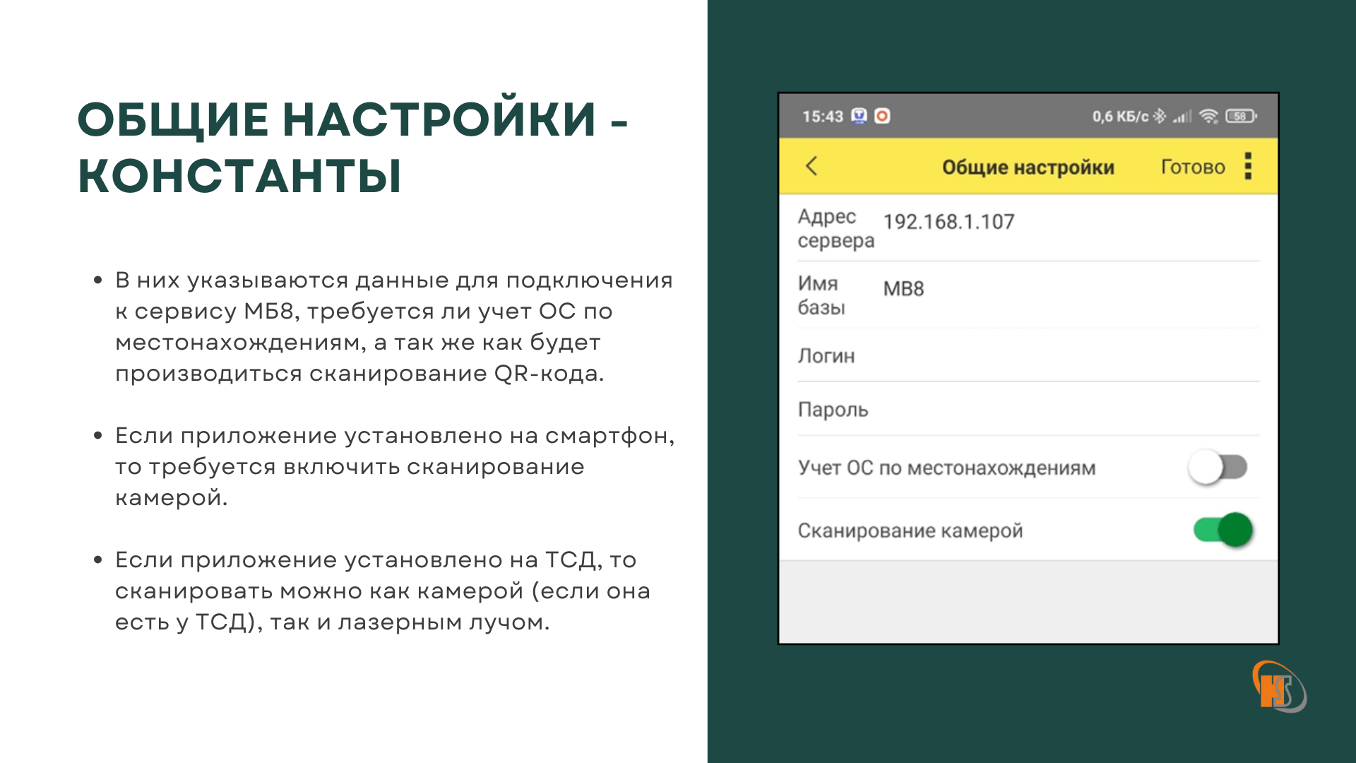Image resolution: width=1356 pixels, height=763 pixels.
Task: Open the three-dot overflow menu
Action: [x=1248, y=166]
